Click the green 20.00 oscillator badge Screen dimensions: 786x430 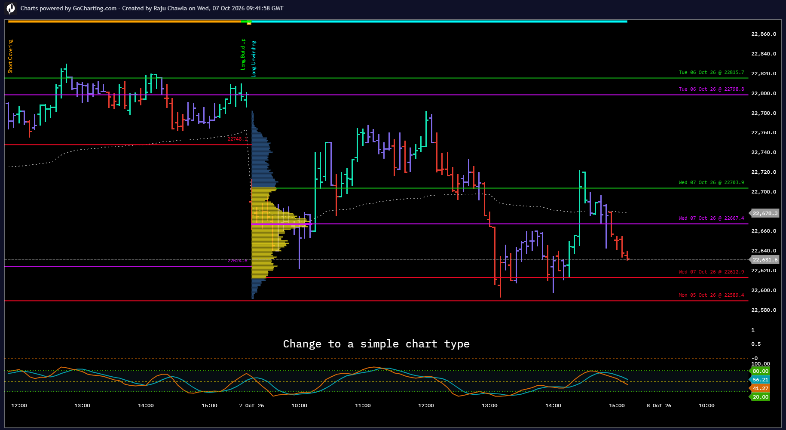(x=760, y=397)
